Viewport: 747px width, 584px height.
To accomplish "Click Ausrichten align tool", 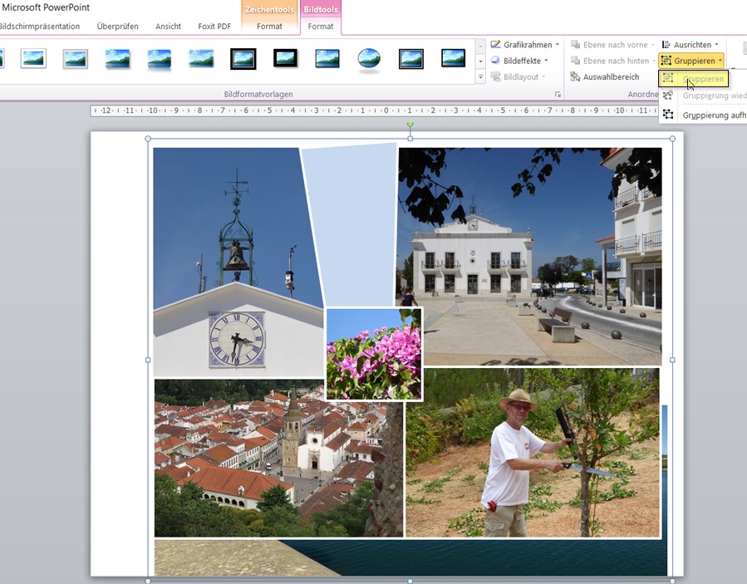I will pyautogui.click(x=690, y=44).
